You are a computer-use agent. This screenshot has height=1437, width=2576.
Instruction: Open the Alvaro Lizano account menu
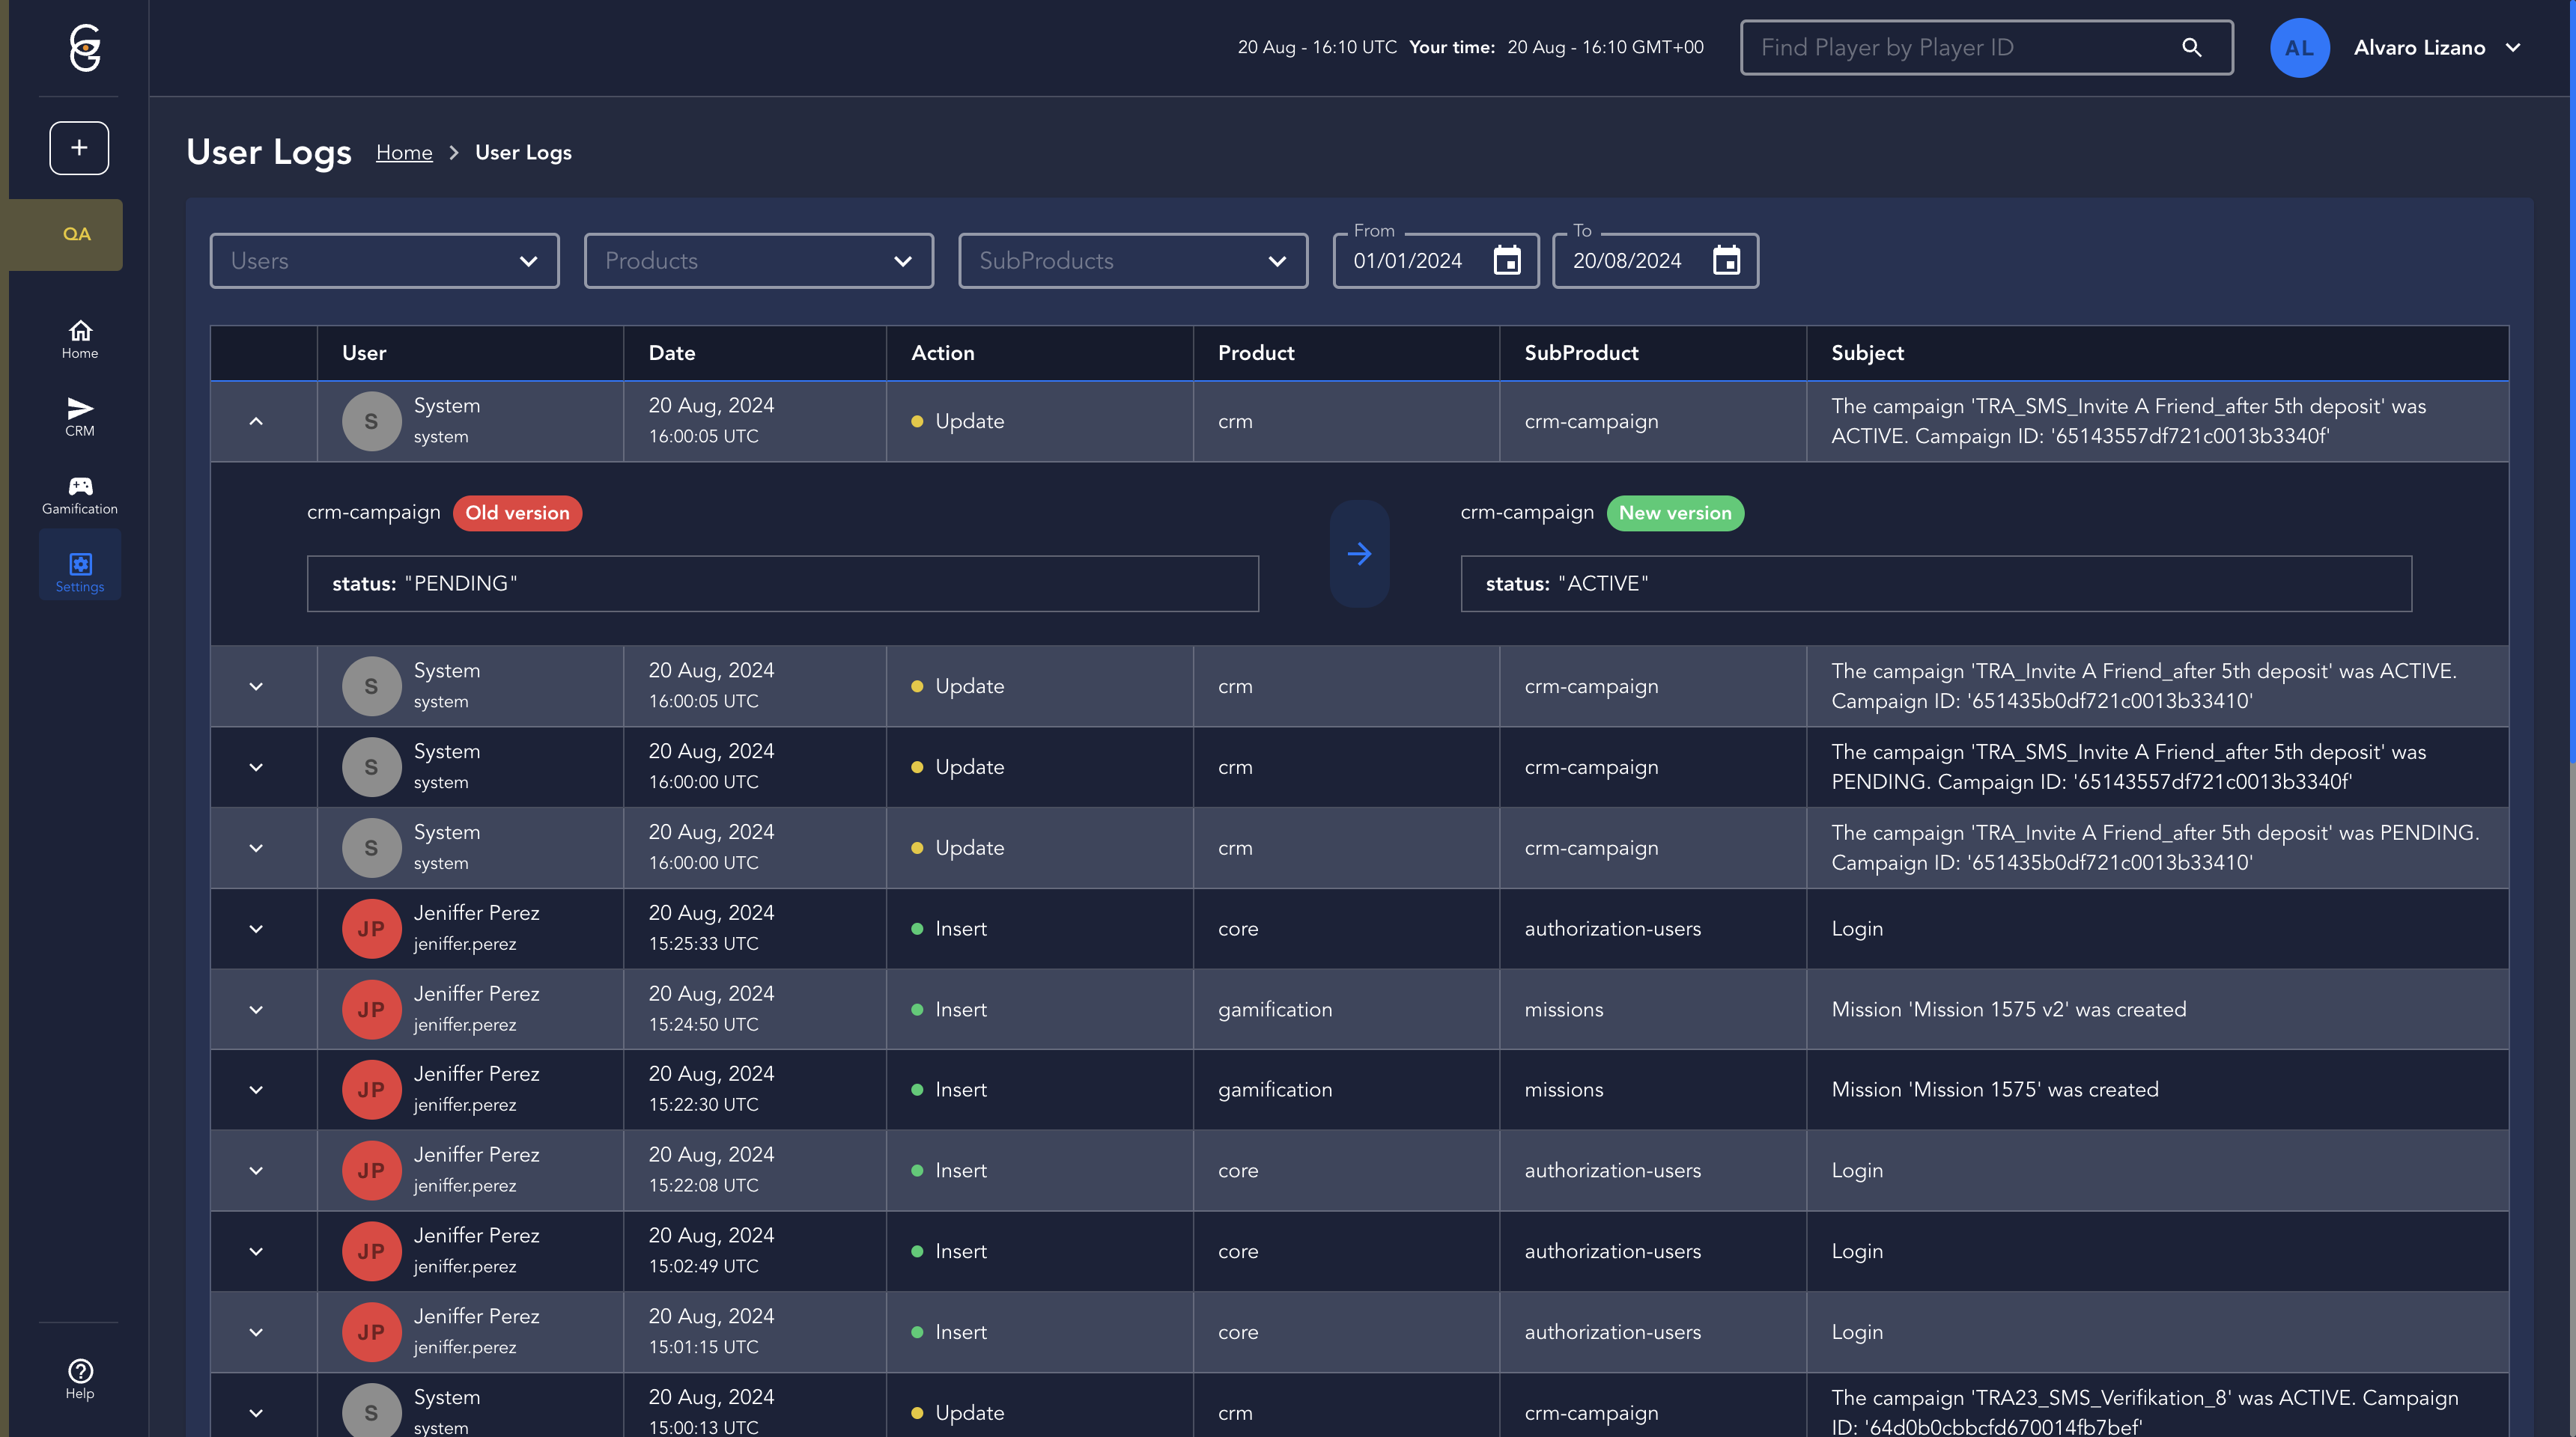2436,47
